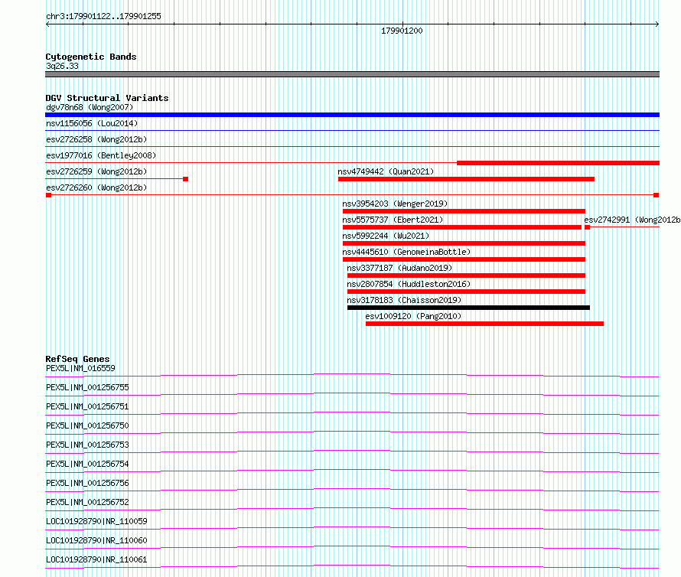The image size is (681, 577).
Task: Select the chr3:179901122..179901255 region label
Action: 103,16
